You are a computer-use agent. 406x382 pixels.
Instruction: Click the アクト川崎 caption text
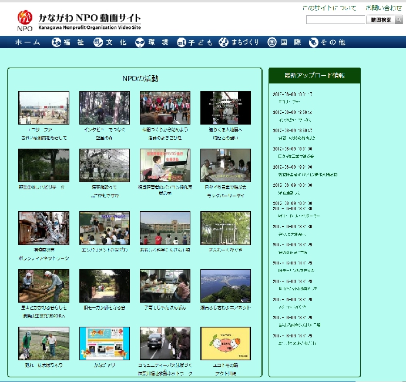[x=226, y=373]
